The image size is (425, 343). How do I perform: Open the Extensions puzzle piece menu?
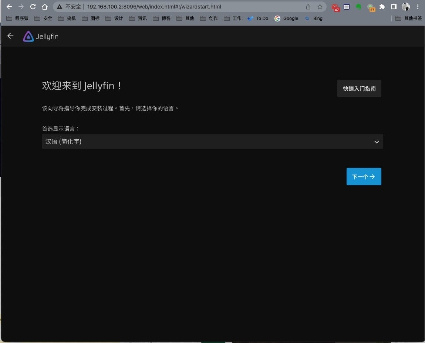click(x=382, y=7)
